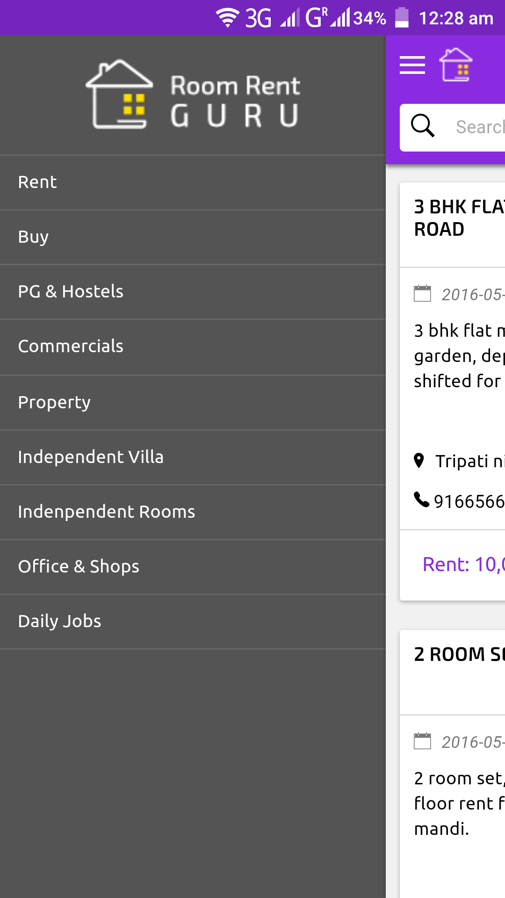505x898 pixels.
Task: Select Rent from the navigation drawer
Action: click(37, 182)
